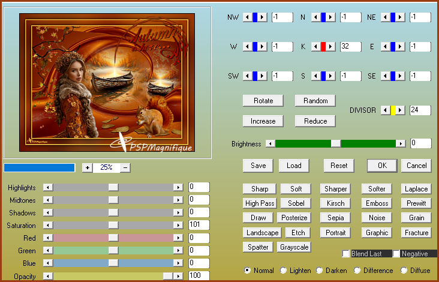Apply the Grayscale preset
Viewport: 439px width, 282px height.
294,247
